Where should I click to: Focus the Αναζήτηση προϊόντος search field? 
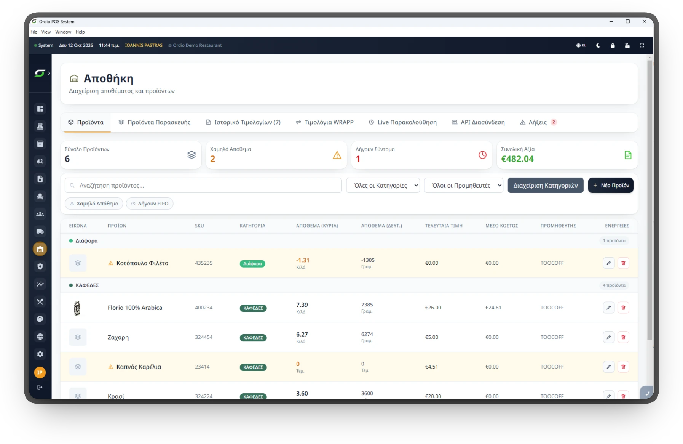(x=203, y=186)
